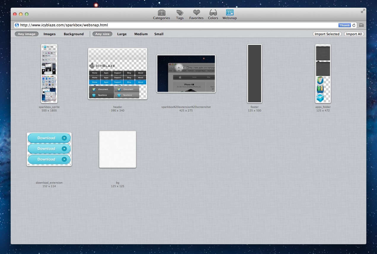Select the footer image thumbnail
377x254 pixels.
(255, 74)
